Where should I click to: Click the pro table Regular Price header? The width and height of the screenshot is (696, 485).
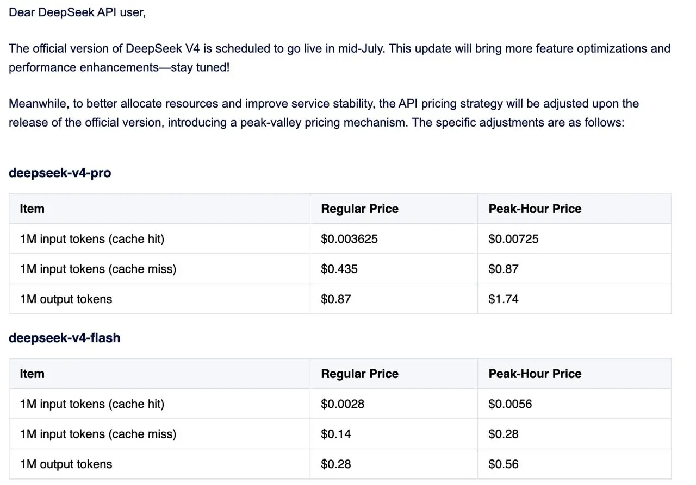[x=359, y=209]
